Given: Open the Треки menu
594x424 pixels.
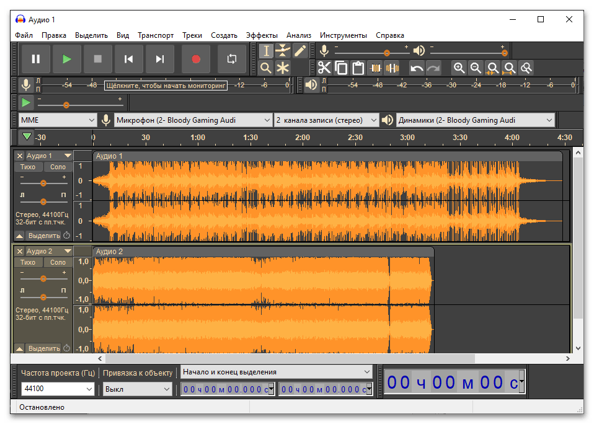Looking at the screenshot, I should tap(192, 35).
